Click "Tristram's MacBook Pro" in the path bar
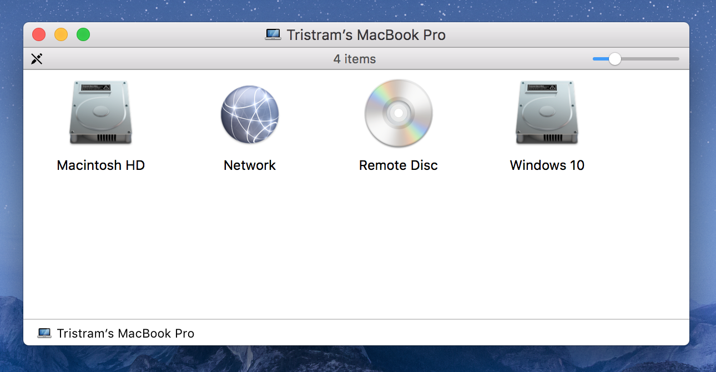The height and width of the screenshot is (372, 716). pyautogui.click(x=125, y=333)
